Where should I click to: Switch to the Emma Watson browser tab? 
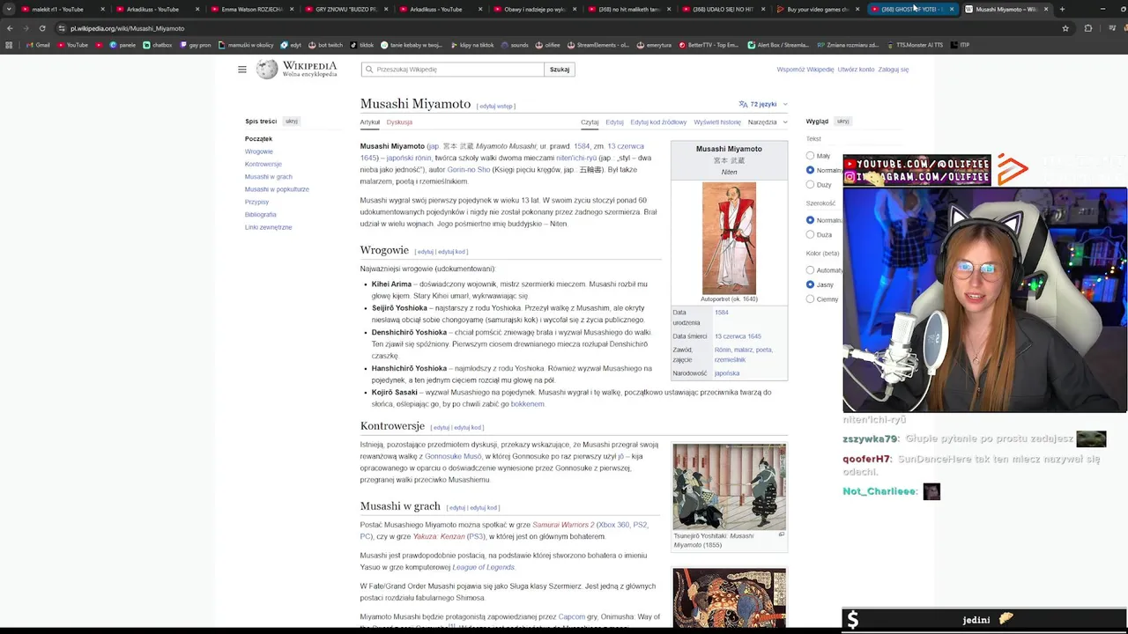point(252,9)
